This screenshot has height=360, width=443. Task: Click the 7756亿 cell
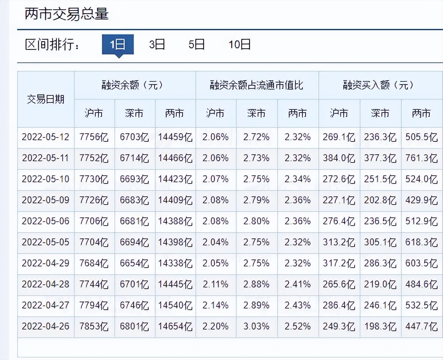coord(94,138)
